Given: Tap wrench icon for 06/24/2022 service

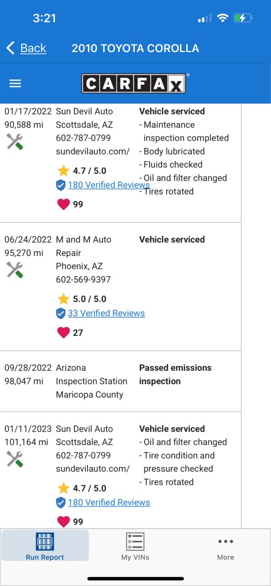Looking at the screenshot, I should click(15, 270).
